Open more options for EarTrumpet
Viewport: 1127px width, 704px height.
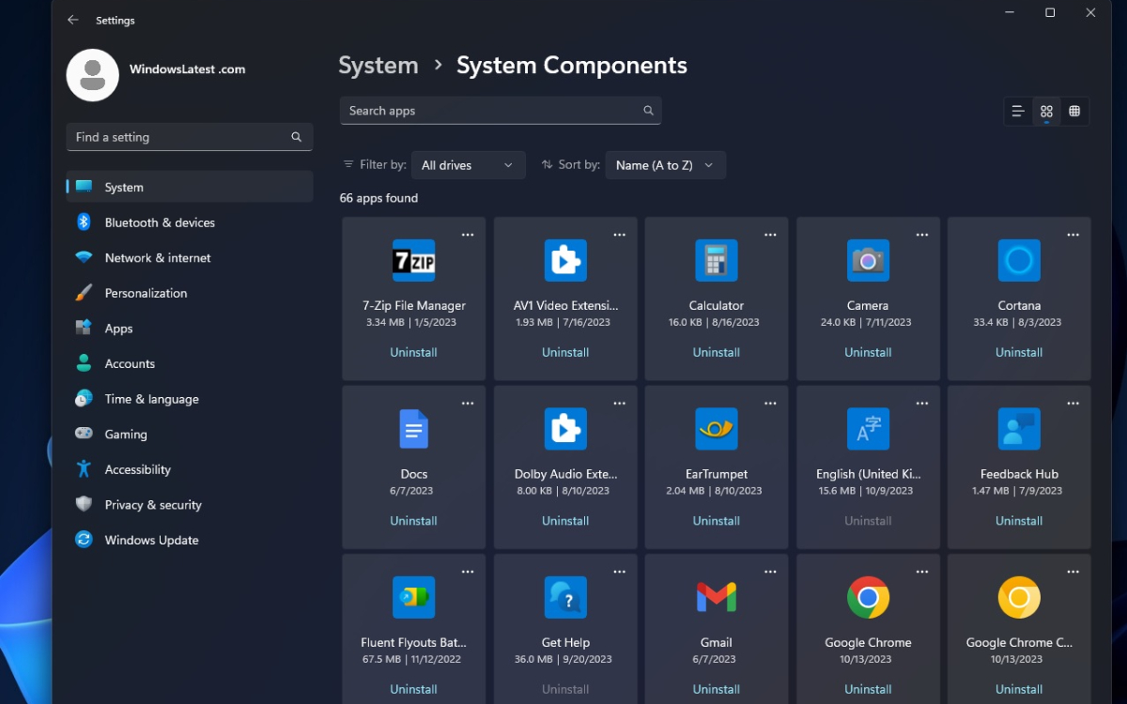point(770,404)
